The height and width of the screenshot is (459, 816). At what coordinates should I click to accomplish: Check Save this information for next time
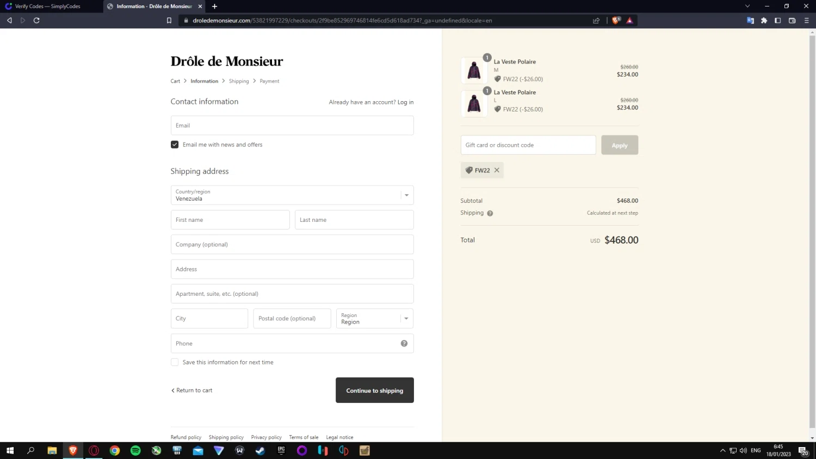point(175,362)
